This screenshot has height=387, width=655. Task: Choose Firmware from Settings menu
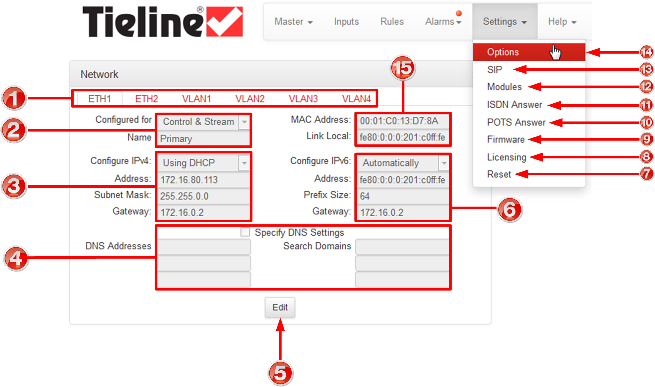coord(506,139)
